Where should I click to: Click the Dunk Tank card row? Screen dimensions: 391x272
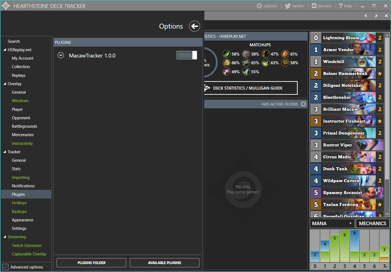pos(347,169)
